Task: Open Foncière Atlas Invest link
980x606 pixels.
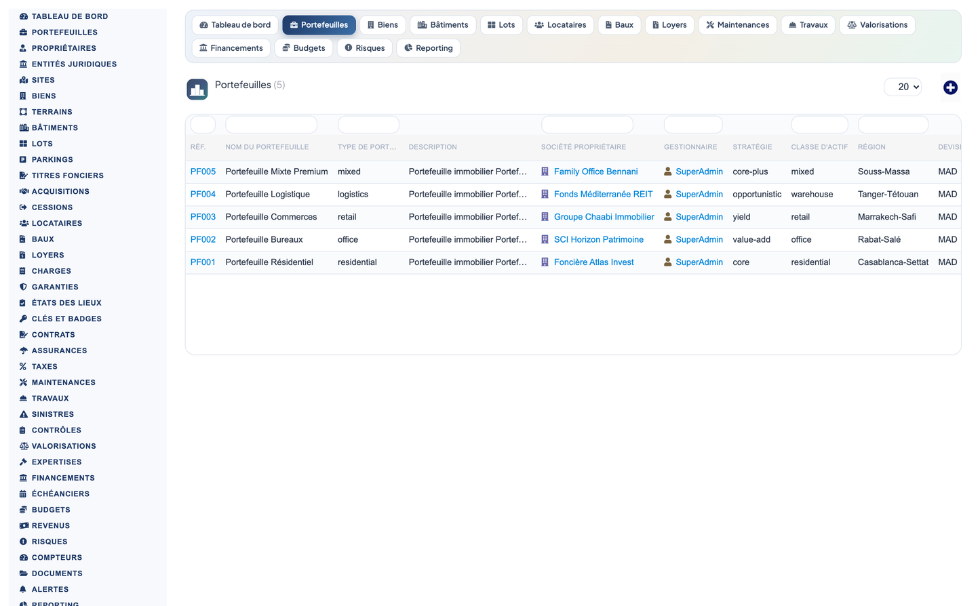Action: click(x=594, y=262)
